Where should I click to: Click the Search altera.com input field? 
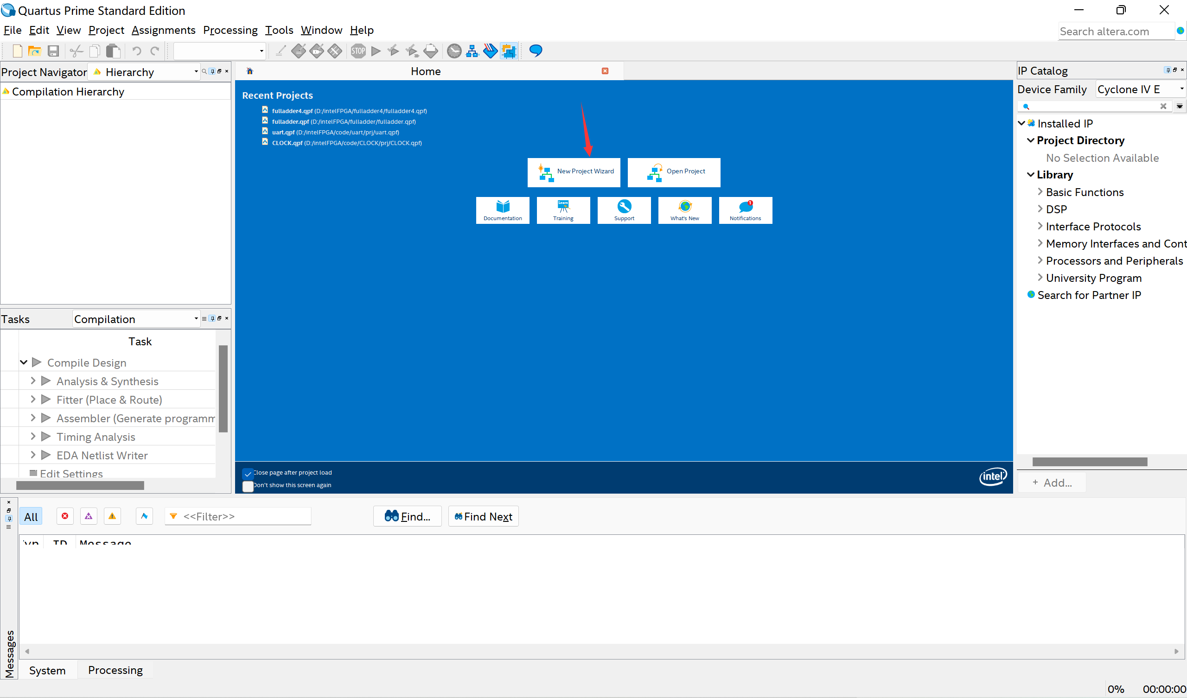pyautogui.click(x=1117, y=32)
